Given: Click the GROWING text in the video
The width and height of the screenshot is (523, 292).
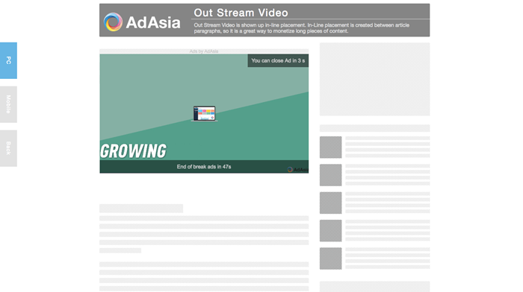Looking at the screenshot, I should pyautogui.click(x=133, y=151).
